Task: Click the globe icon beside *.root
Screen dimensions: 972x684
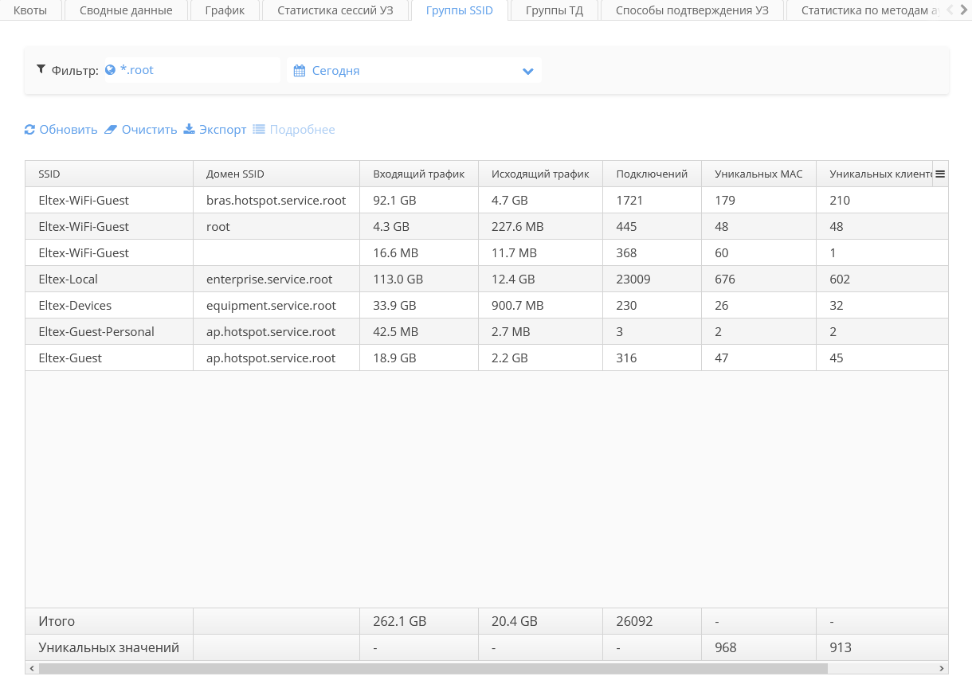Action: (x=111, y=70)
